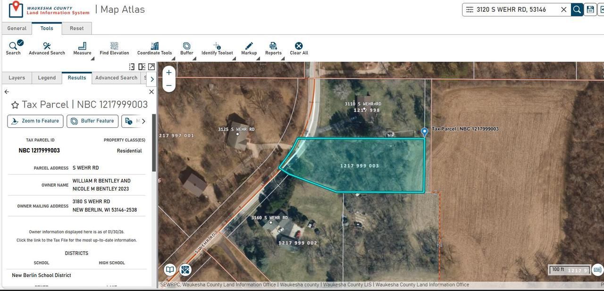This screenshot has width=604, height=291.
Task: Zoom out of the map
Action: 168,85
